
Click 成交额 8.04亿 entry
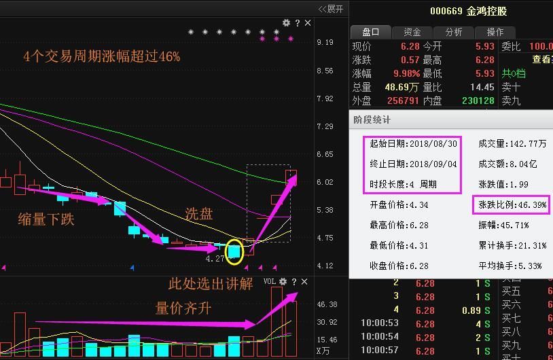click(507, 164)
